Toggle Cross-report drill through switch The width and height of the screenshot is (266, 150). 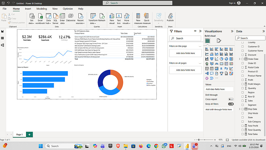tap(231, 99)
